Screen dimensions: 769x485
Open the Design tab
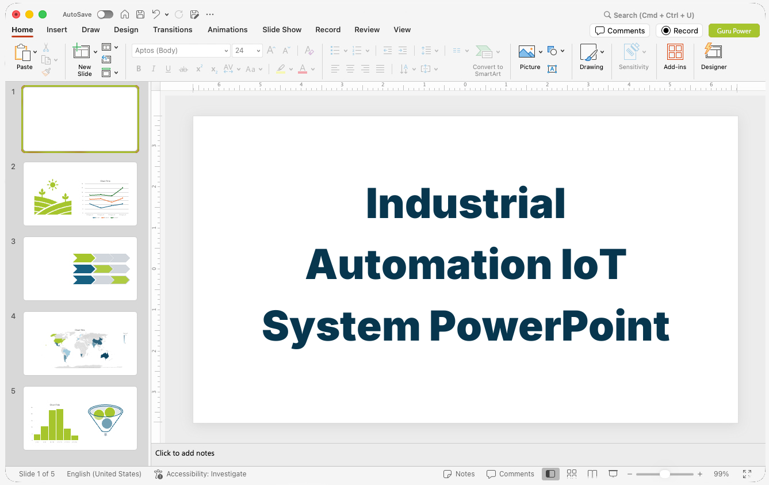click(126, 30)
